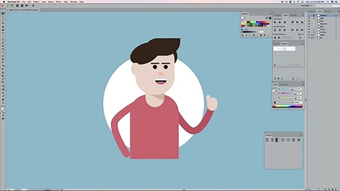This screenshot has height=191, width=340.
Task: Switch to the Libraries panel tab
Action: [327, 11]
